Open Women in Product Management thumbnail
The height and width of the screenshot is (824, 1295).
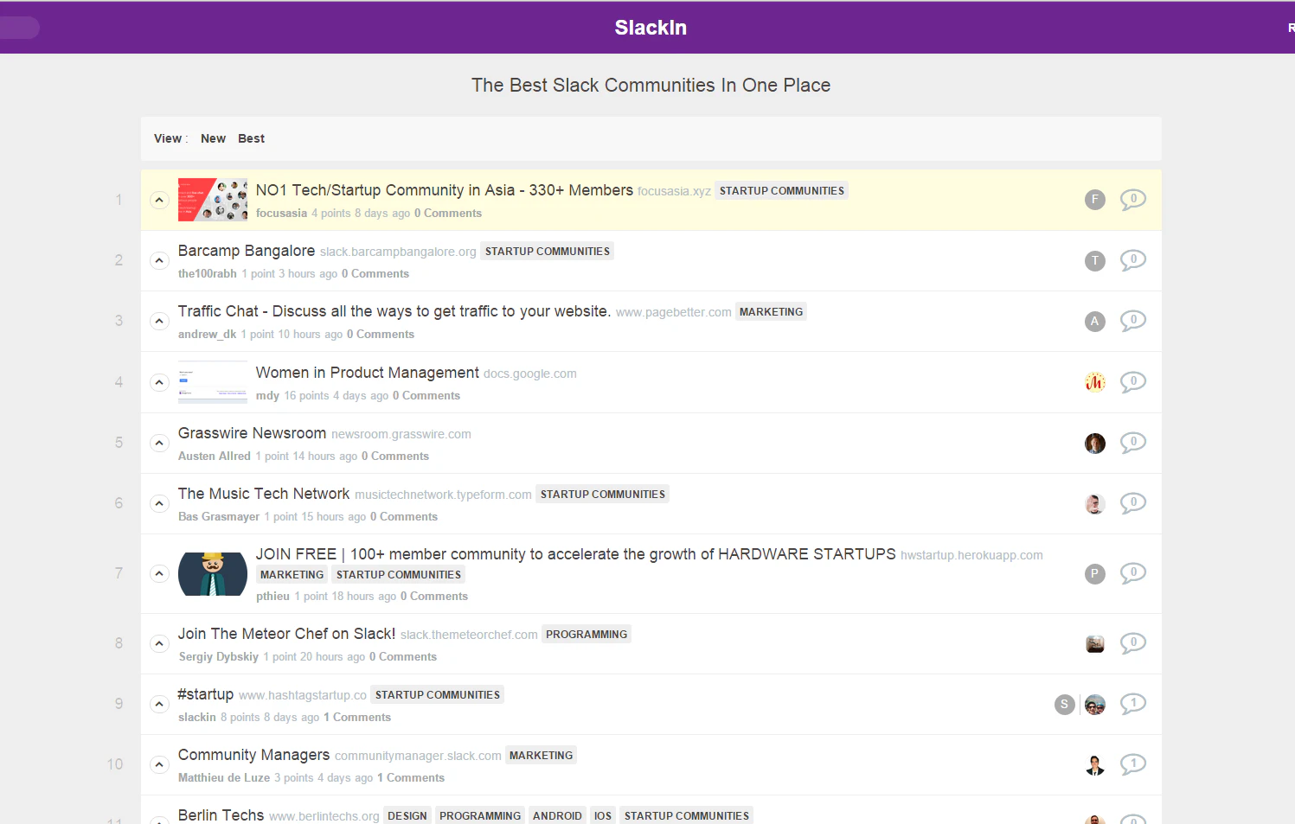tap(213, 382)
